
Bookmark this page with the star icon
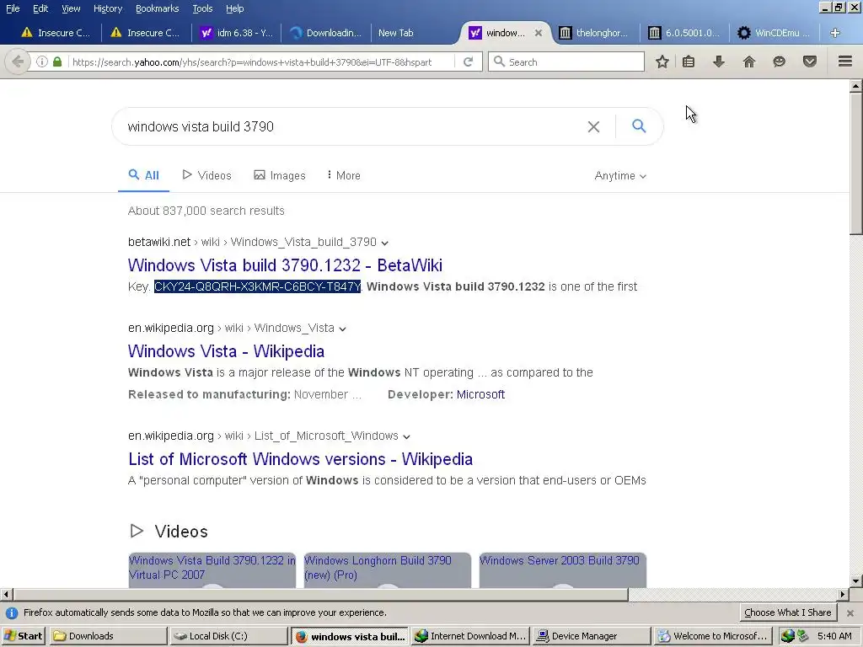click(662, 61)
